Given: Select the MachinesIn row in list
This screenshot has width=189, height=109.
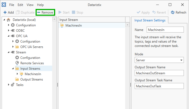Looking at the screenshot, I should [92, 25].
